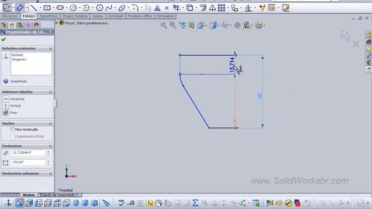Switch to the Esboço tab
The image size is (372, 209).
(28, 16)
